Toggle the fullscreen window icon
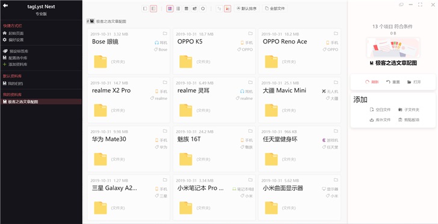The image size is (438, 224). (420, 4)
